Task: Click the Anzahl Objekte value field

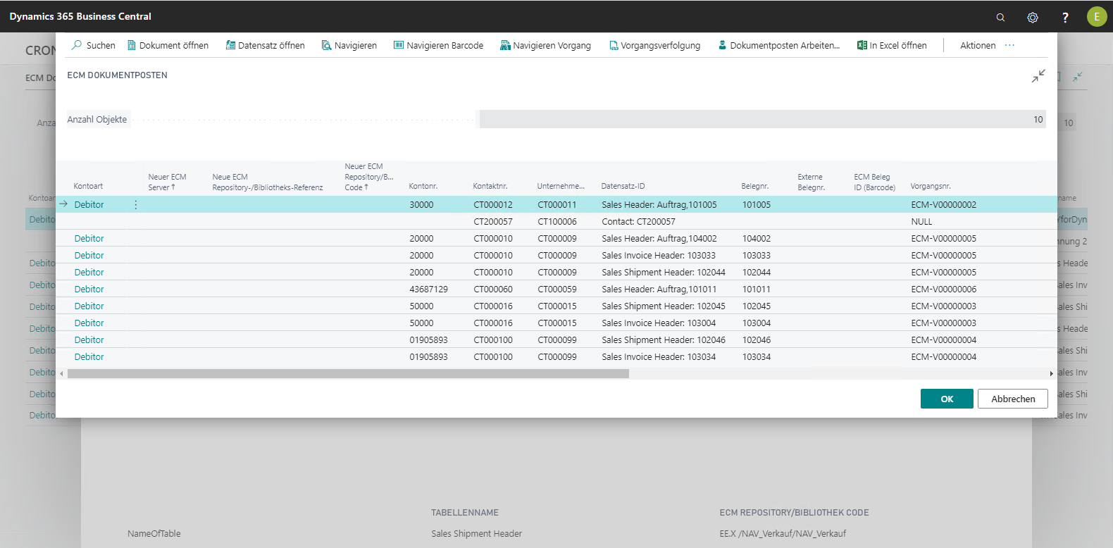Action: point(762,120)
